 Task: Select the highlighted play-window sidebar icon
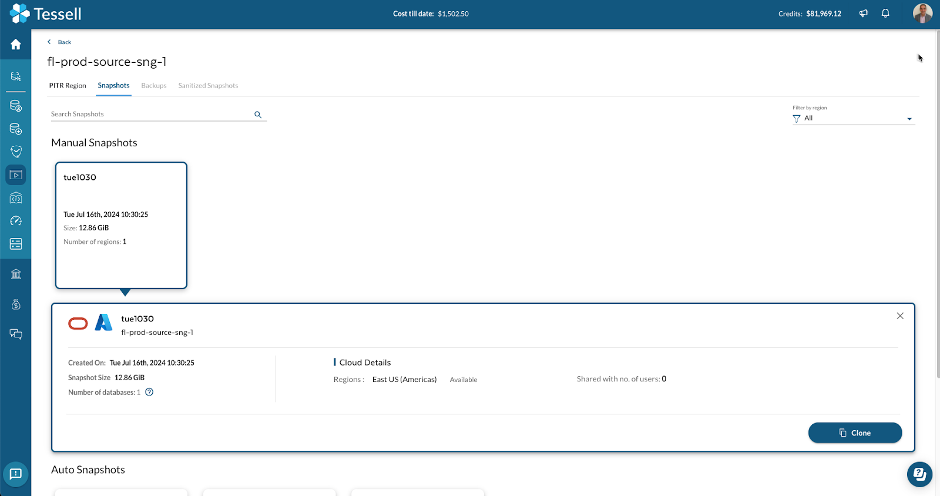point(16,175)
